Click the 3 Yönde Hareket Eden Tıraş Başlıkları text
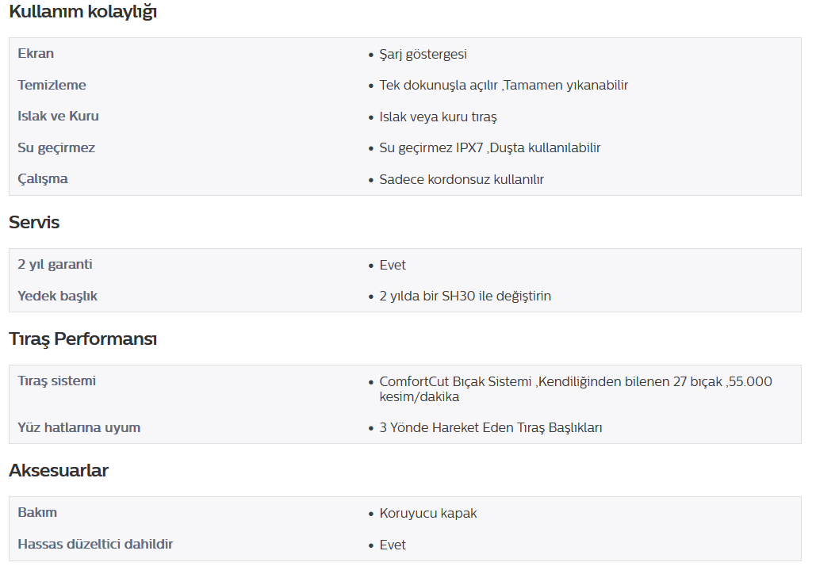 pos(490,428)
